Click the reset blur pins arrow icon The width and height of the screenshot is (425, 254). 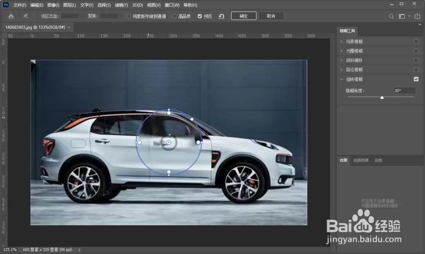pyautogui.click(x=222, y=16)
